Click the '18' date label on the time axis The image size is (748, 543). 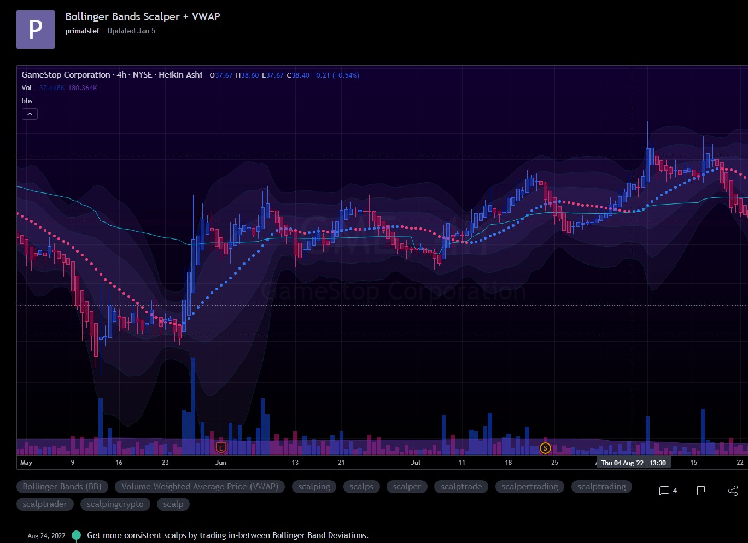(x=509, y=463)
